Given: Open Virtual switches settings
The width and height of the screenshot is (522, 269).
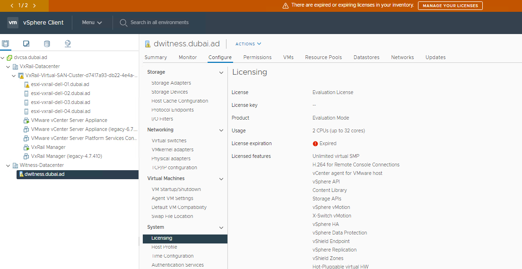Looking at the screenshot, I should pyautogui.click(x=169, y=140).
